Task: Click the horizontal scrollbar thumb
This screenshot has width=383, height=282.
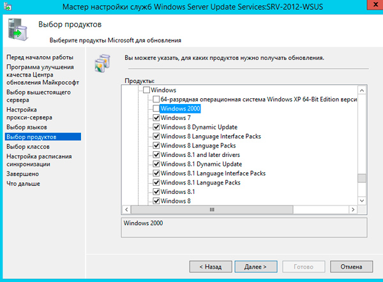Action: pyautogui.click(x=212, y=209)
